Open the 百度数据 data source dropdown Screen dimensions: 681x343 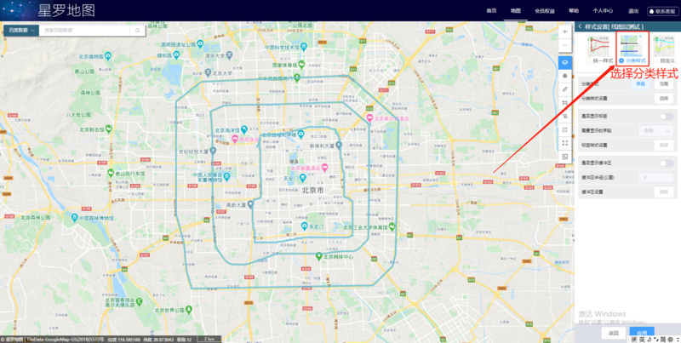click(21, 31)
